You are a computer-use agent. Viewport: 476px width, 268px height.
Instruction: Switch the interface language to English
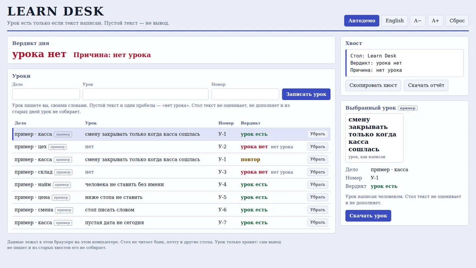pyautogui.click(x=394, y=21)
